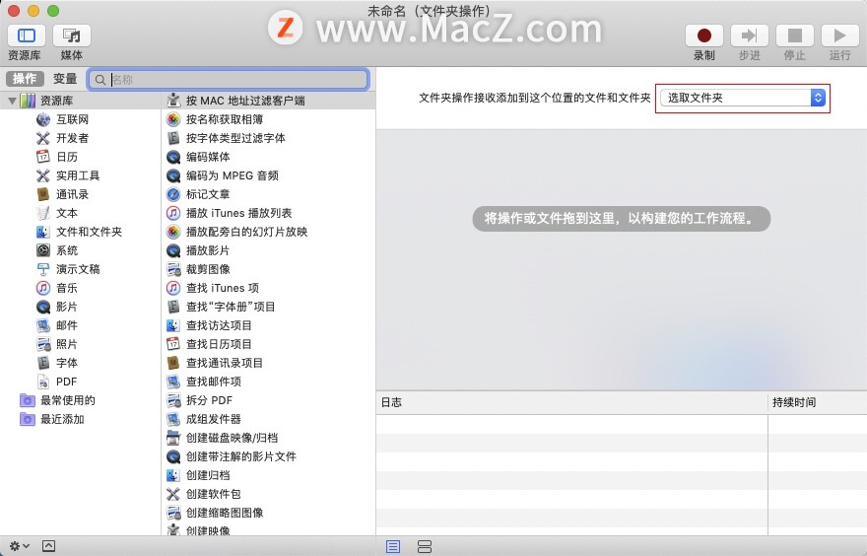
Task: Select action 按 MAC 地址过滤客户端
Action: coord(270,101)
